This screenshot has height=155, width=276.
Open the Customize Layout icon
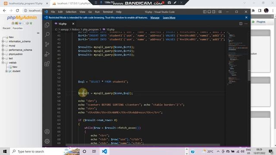tap(220, 12)
